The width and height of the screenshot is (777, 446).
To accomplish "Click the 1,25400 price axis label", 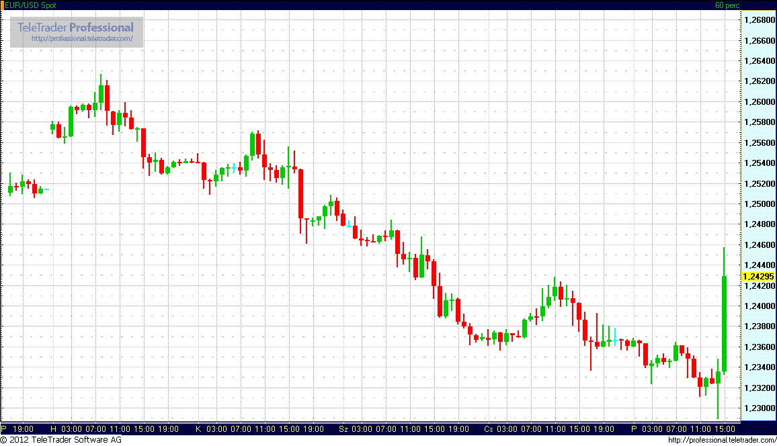I will point(759,163).
